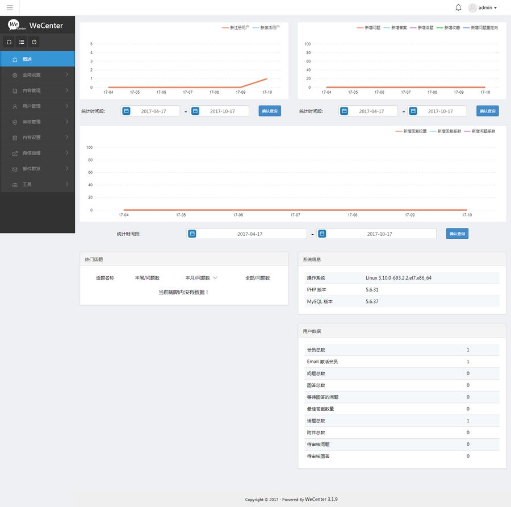Image resolution: width=511 pixels, height=507 pixels.
Task: Click the list icon in sidebar toolbar
Action: [x=22, y=42]
